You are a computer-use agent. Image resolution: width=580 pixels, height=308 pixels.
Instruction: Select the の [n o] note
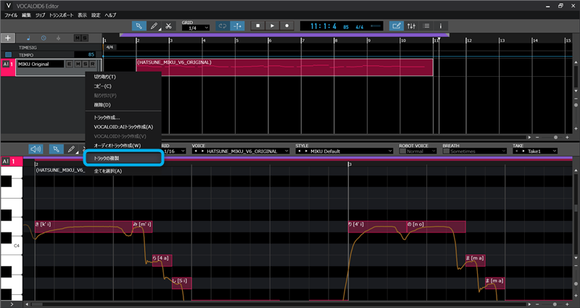pos(436,227)
